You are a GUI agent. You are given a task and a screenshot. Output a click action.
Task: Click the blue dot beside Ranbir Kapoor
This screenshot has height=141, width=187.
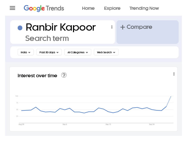pos(20,28)
